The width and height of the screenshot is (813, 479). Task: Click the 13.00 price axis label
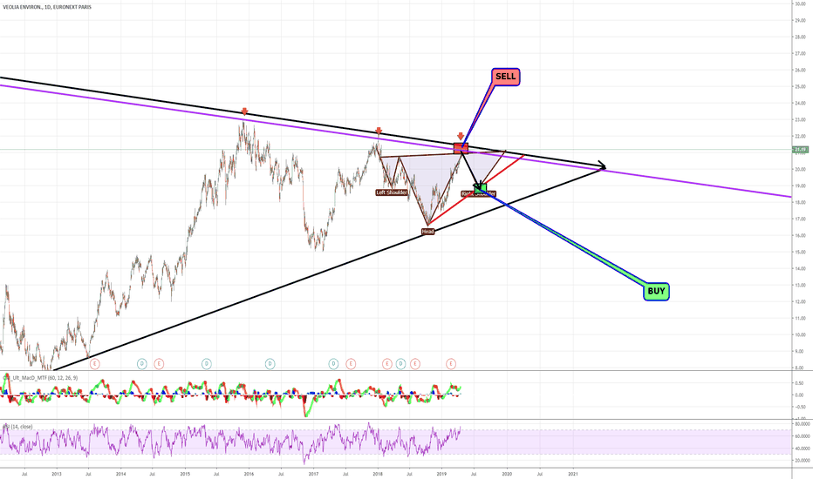(x=800, y=286)
